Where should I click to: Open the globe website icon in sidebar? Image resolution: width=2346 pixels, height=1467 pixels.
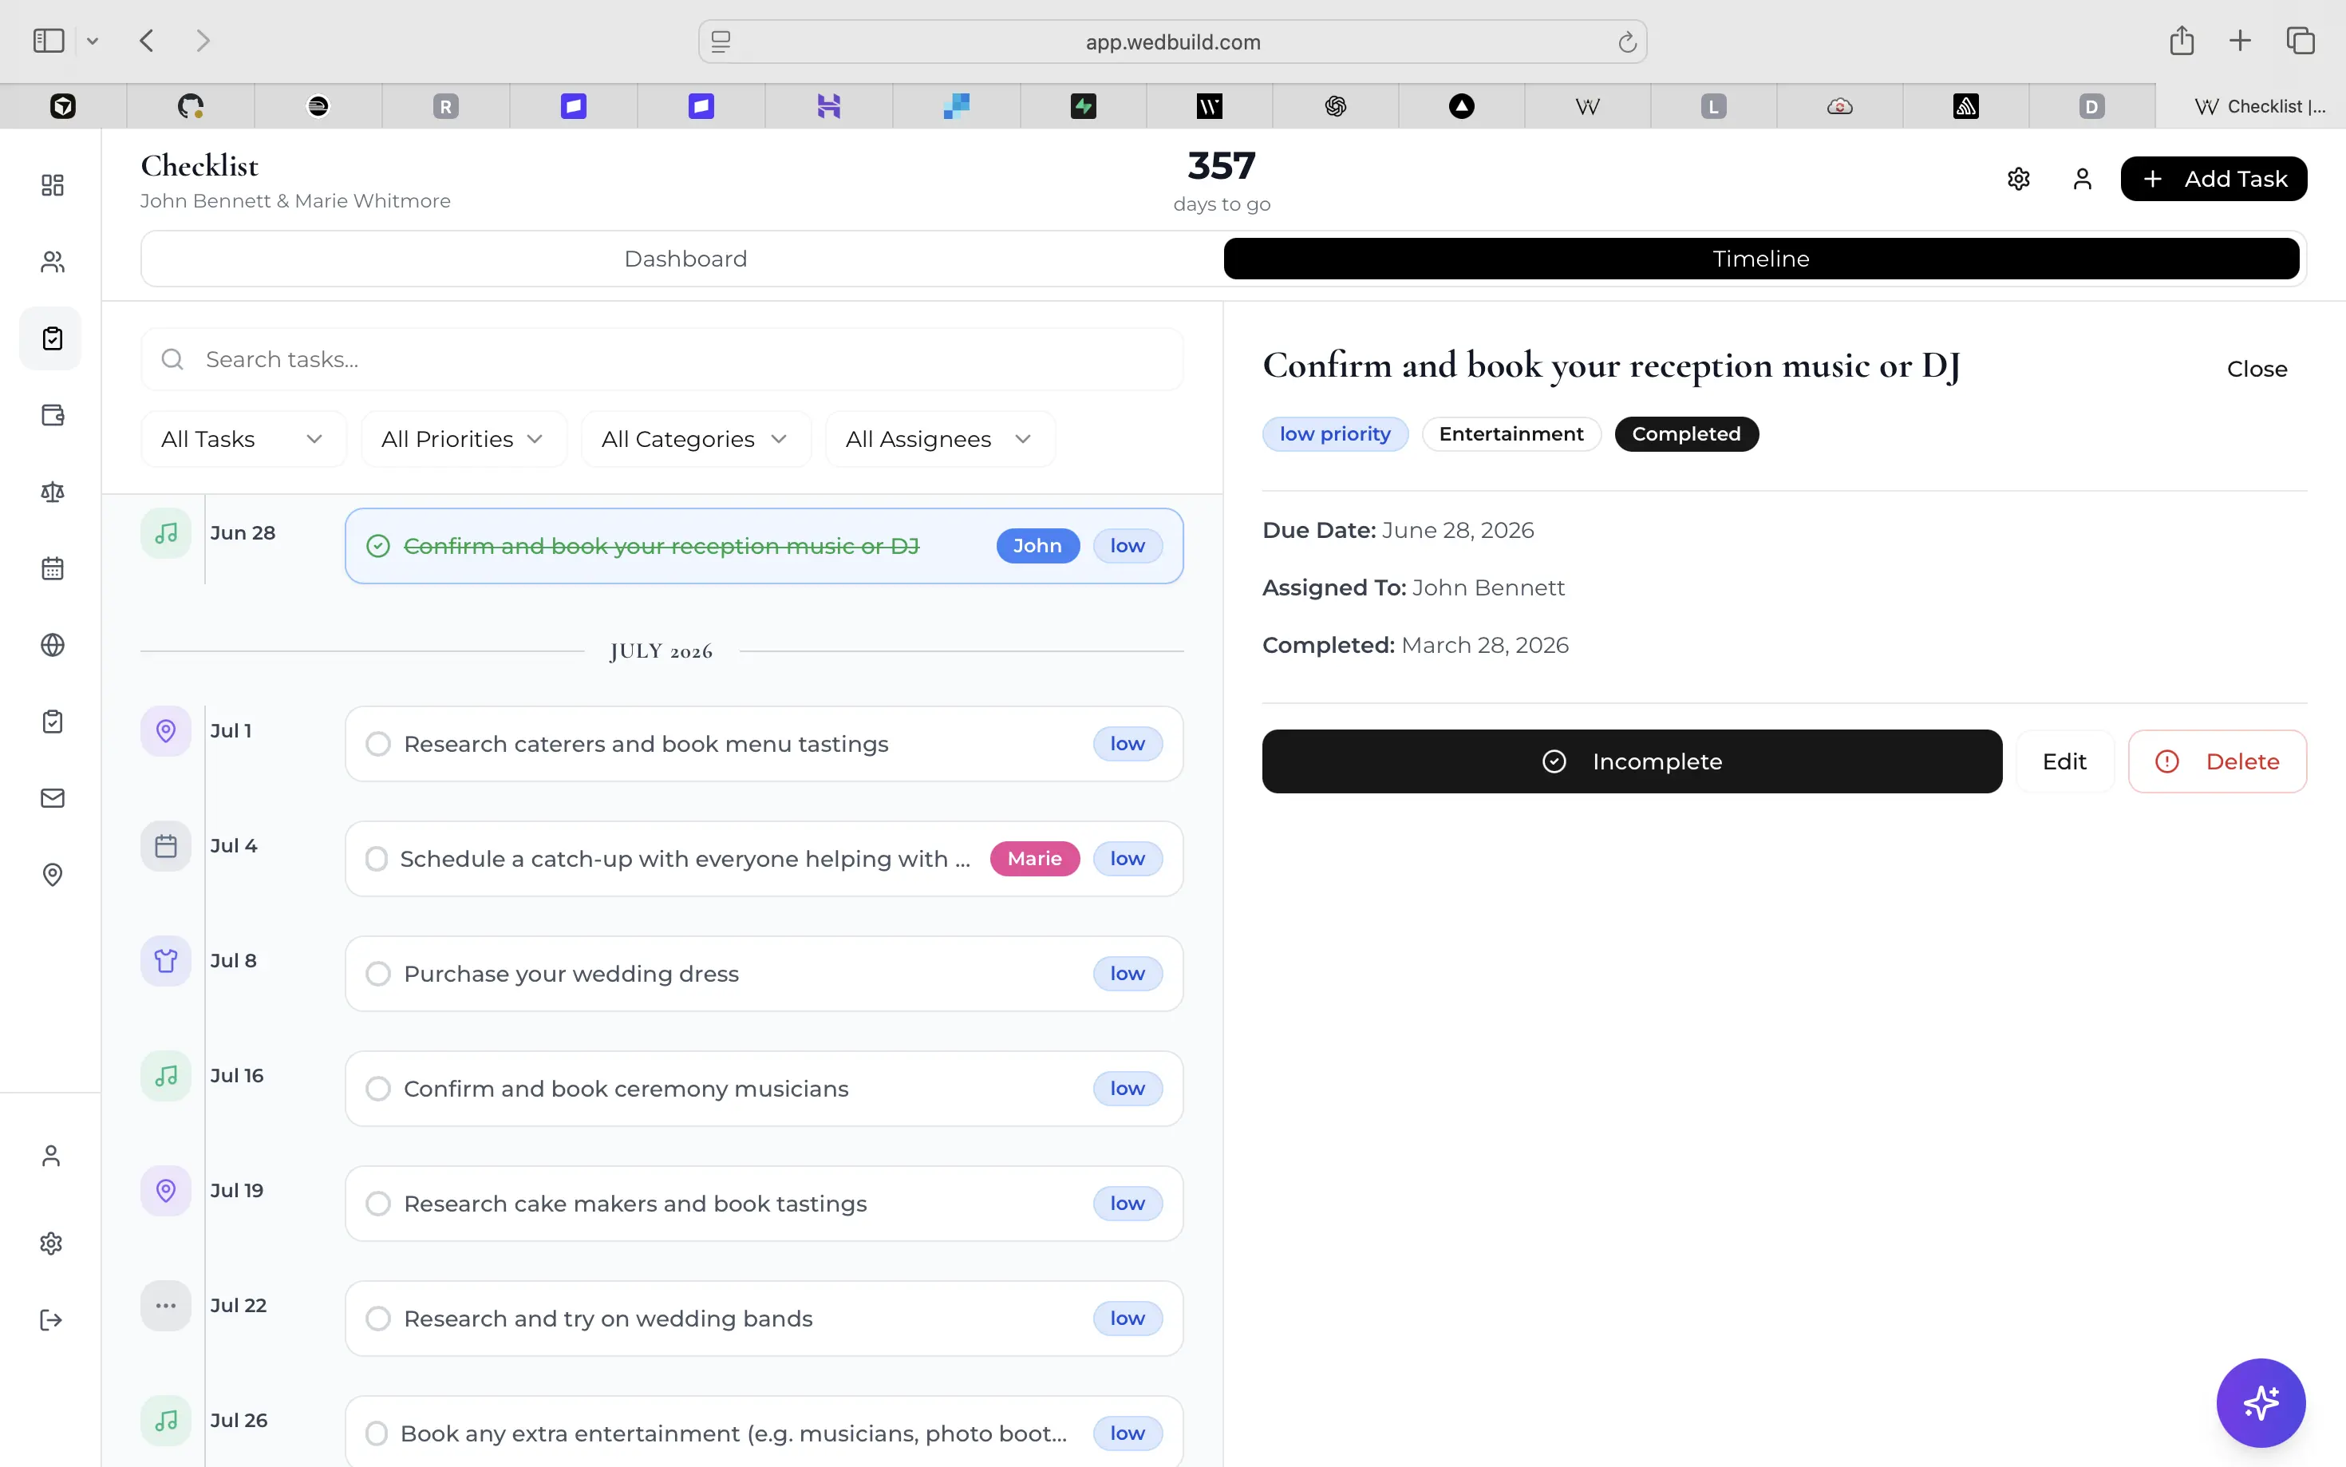point(53,645)
